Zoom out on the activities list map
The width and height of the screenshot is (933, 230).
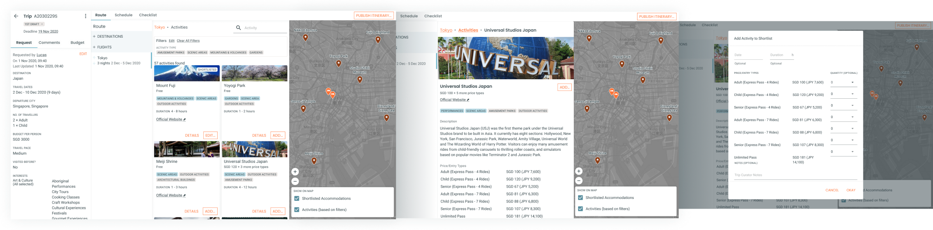295,181
